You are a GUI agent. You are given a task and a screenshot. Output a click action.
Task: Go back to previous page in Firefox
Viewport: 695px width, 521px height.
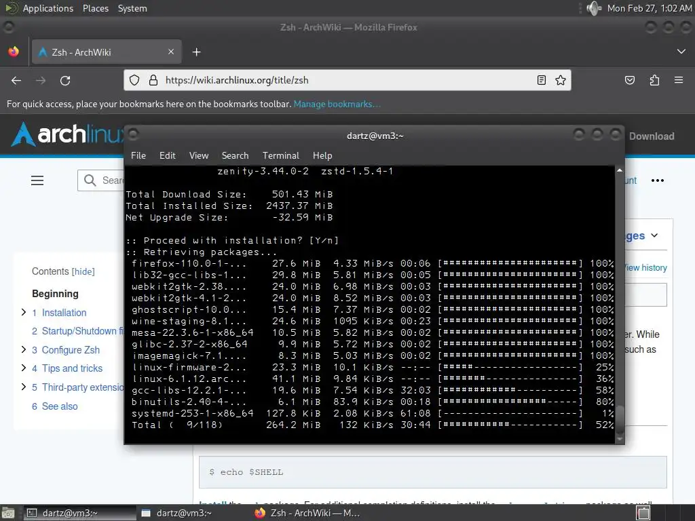tap(16, 81)
